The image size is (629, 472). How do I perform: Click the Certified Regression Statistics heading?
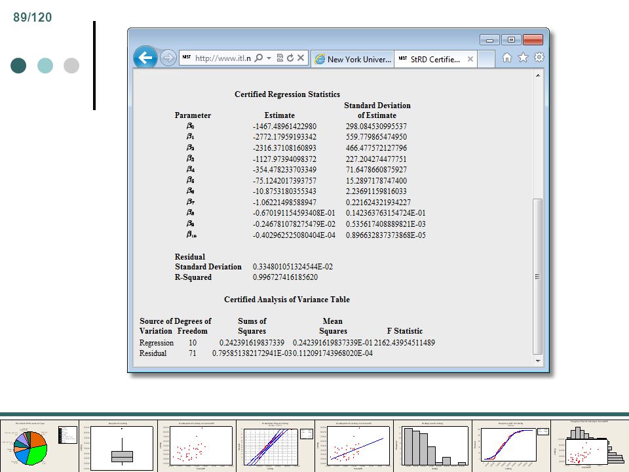point(287,94)
